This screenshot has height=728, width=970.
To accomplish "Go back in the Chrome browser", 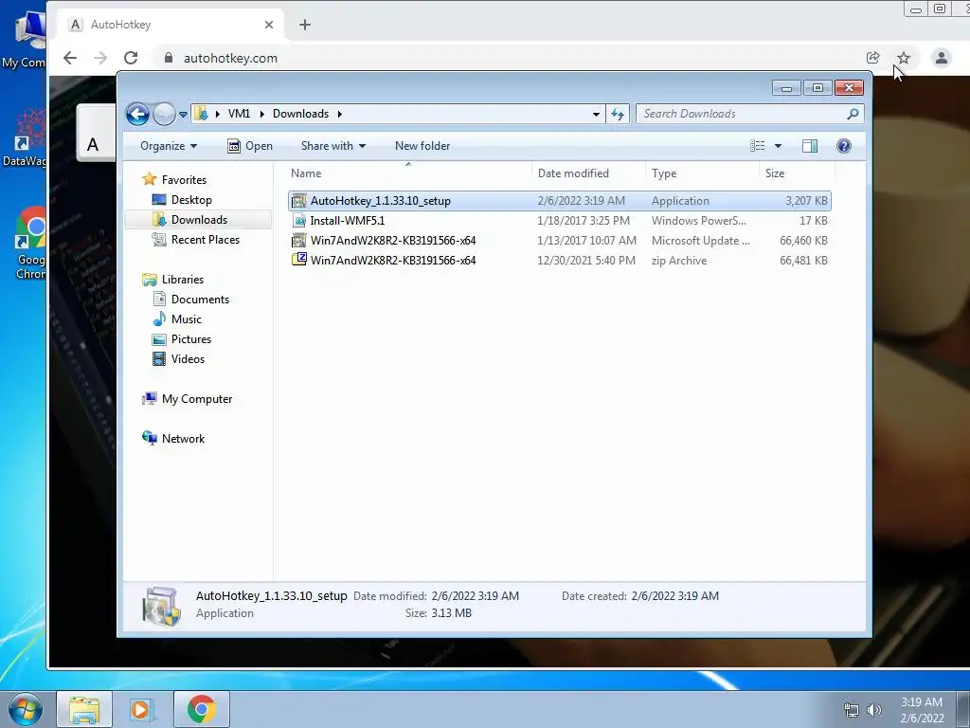I will [70, 58].
